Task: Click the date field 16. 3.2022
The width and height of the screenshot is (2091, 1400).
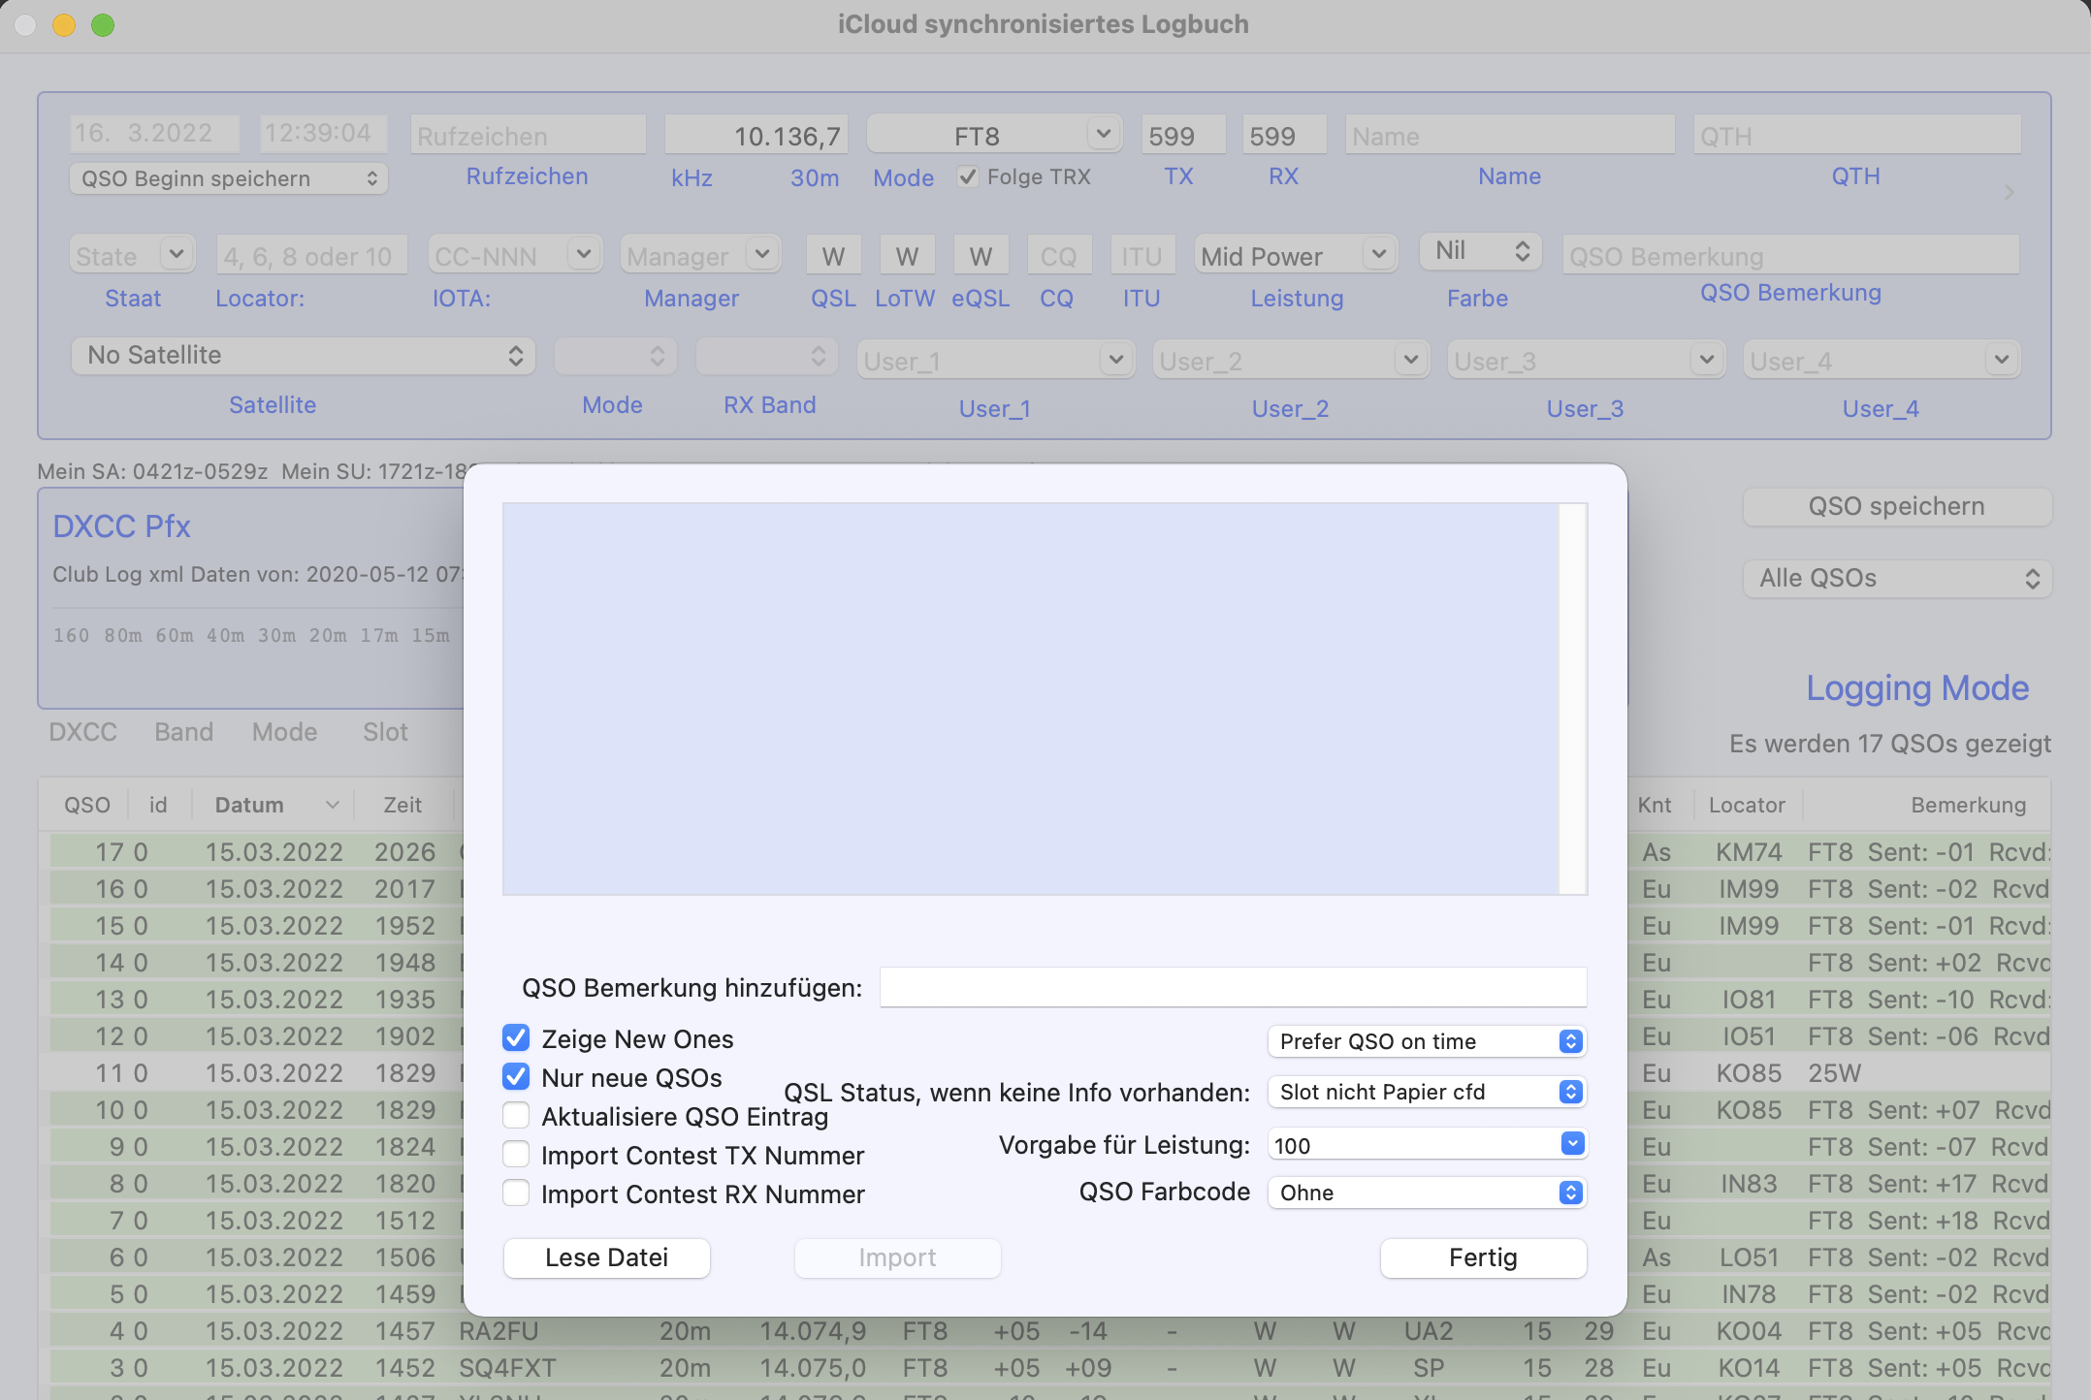Action: tap(155, 133)
